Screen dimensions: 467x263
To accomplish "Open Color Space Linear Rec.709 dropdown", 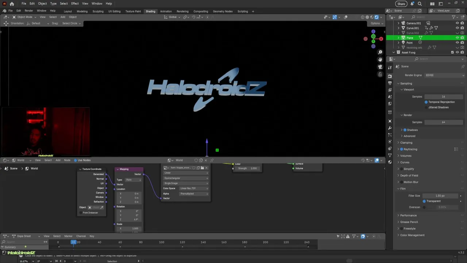I will pyautogui.click(x=194, y=188).
